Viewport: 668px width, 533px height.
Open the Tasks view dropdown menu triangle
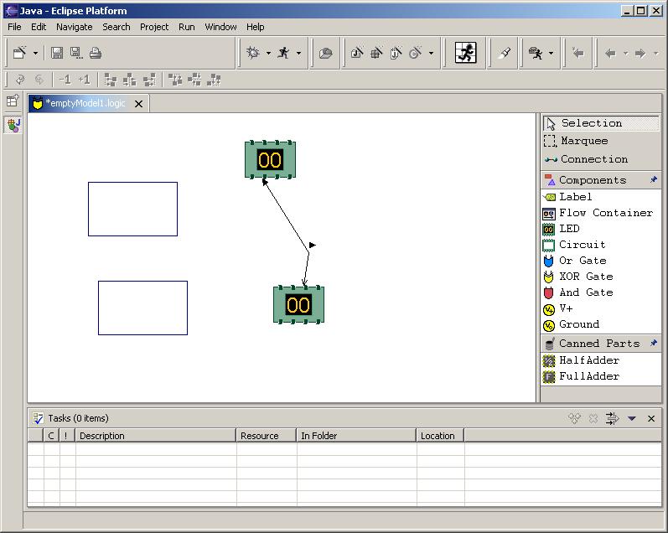point(632,419)
